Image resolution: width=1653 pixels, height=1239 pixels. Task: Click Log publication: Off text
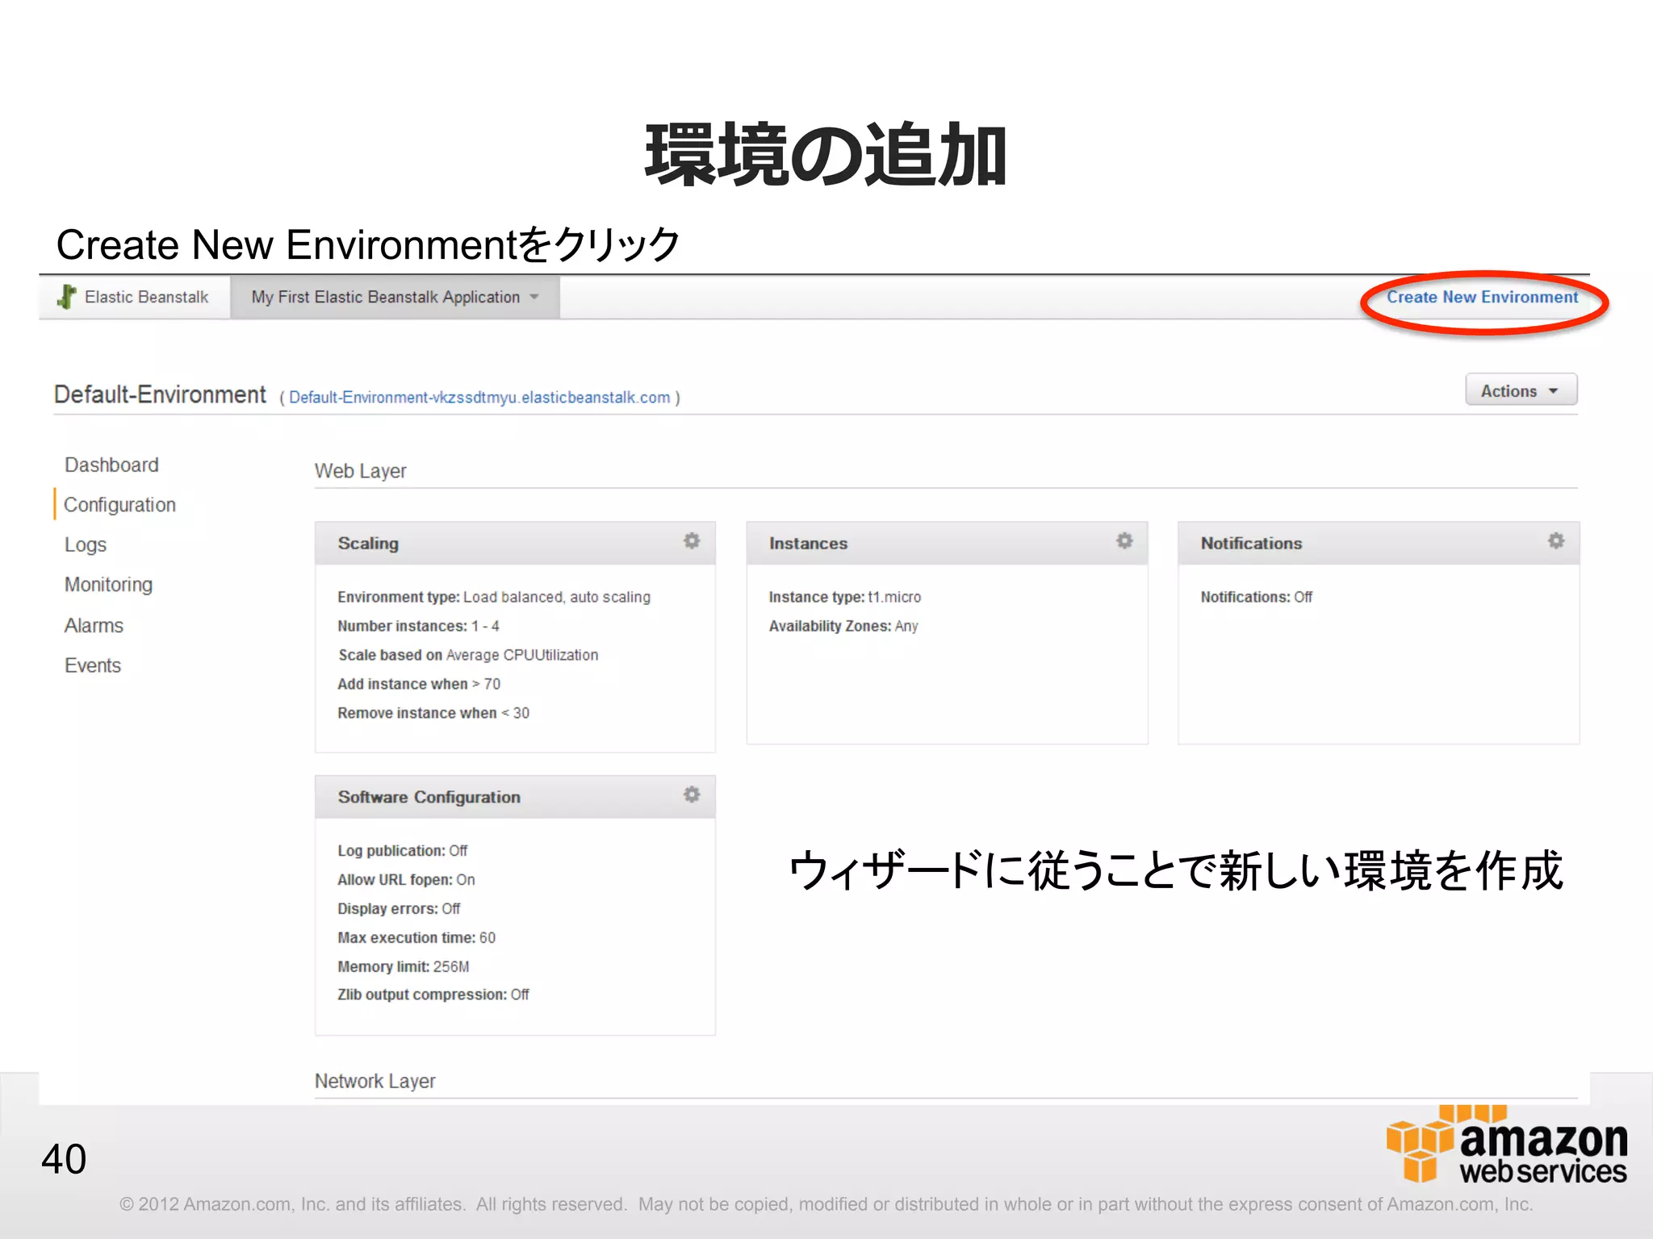tap(403, 851)
